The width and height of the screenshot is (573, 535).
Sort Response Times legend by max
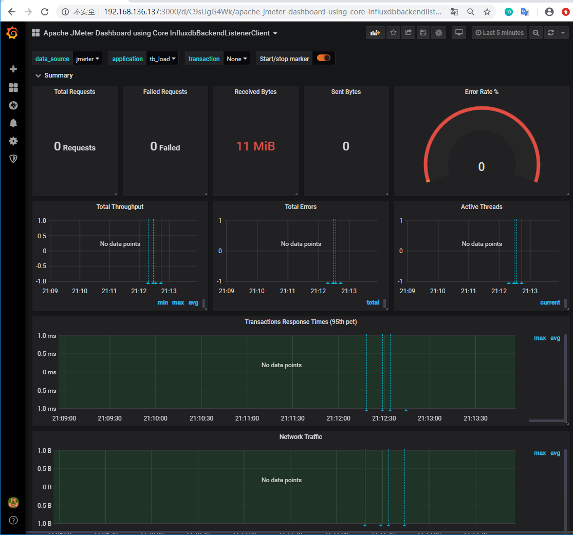[x=540, y=338]
